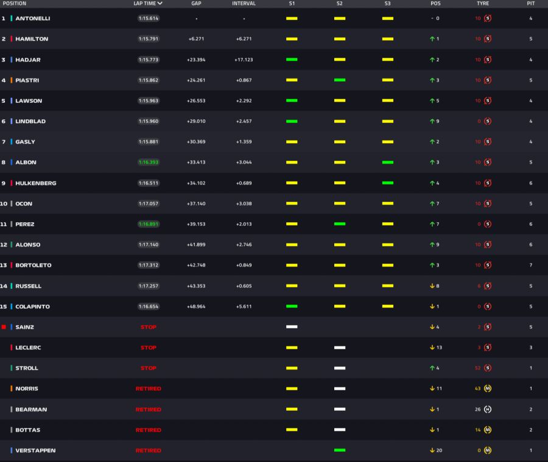The width and height of the screenshot is (548, 462).
Task: Click Lawson's soft tyre icon
Action: [x=488, y=100]
